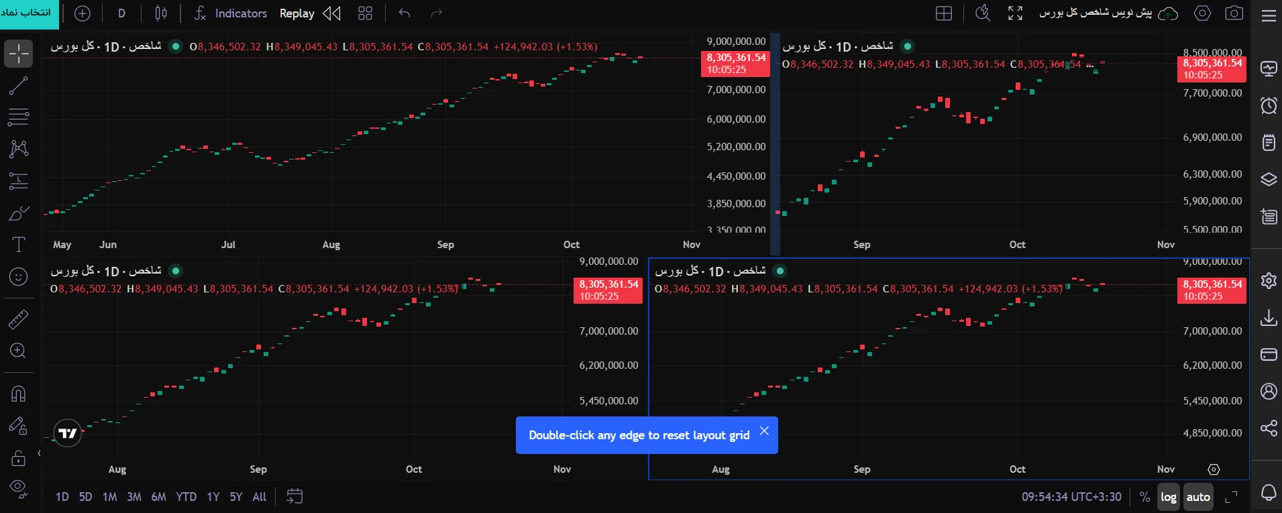Open the Indicators dialog
This screenshot has height=513, width=1282.
point(230,13)
